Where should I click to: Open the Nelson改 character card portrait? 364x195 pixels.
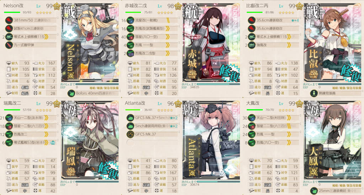point(90,43)
